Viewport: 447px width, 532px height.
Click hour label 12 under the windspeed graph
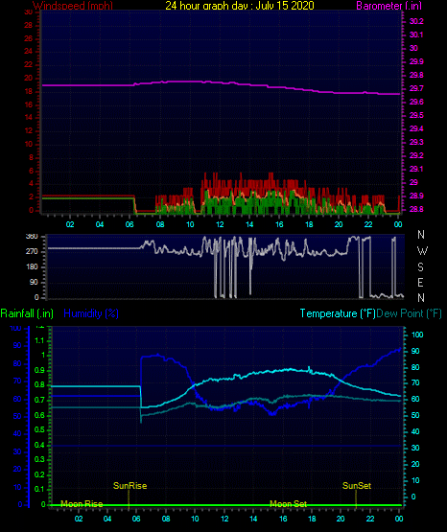click(220, 224)
